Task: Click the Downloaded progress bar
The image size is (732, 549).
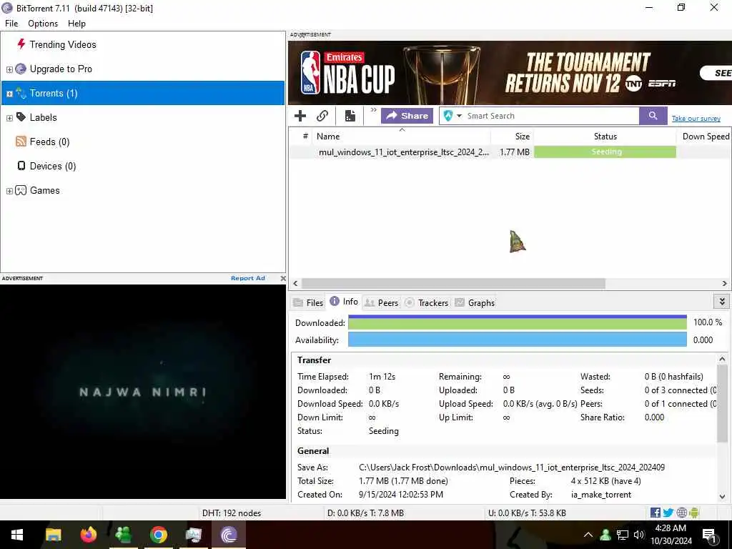Action: tap(518, 322)
